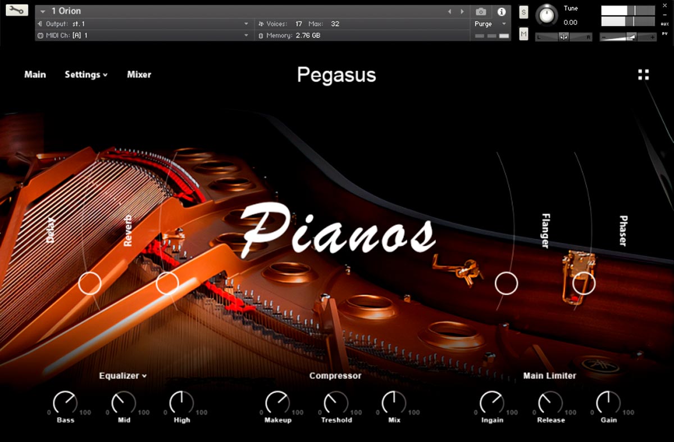The height and width of the screenshot is (442, 674).
Task: Click the Compressor section label
Action: [x=335, y=376]
